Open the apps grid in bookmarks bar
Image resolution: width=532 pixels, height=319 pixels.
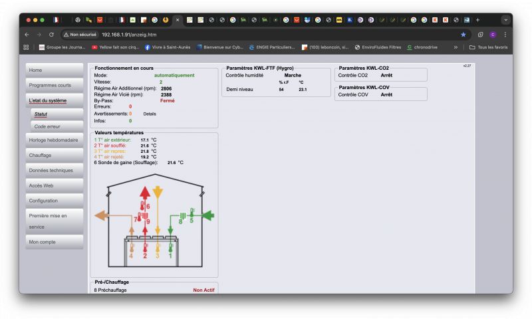pyautogui.click(x=27, y=47)
